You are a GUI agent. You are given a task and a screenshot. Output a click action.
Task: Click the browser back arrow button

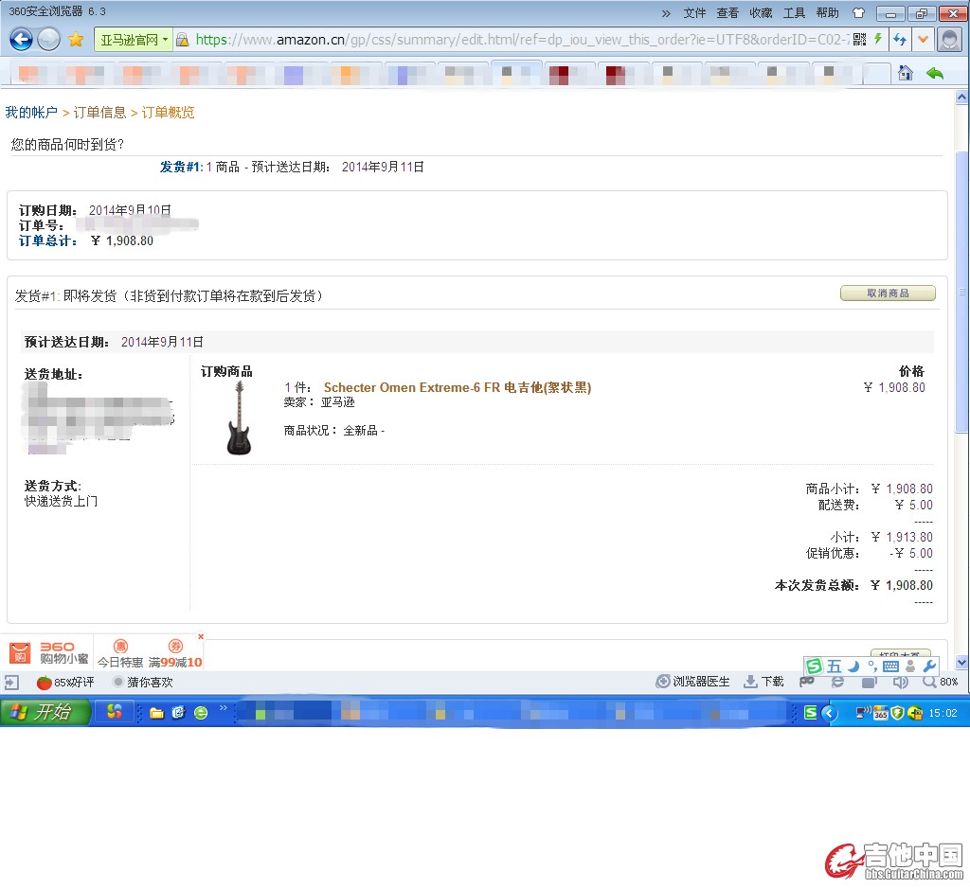tap(21, 40)
